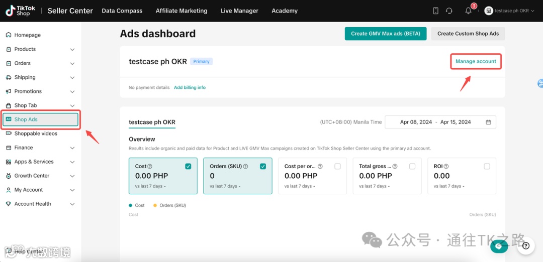Check the ROI metric checkbox

click(487, 166)
